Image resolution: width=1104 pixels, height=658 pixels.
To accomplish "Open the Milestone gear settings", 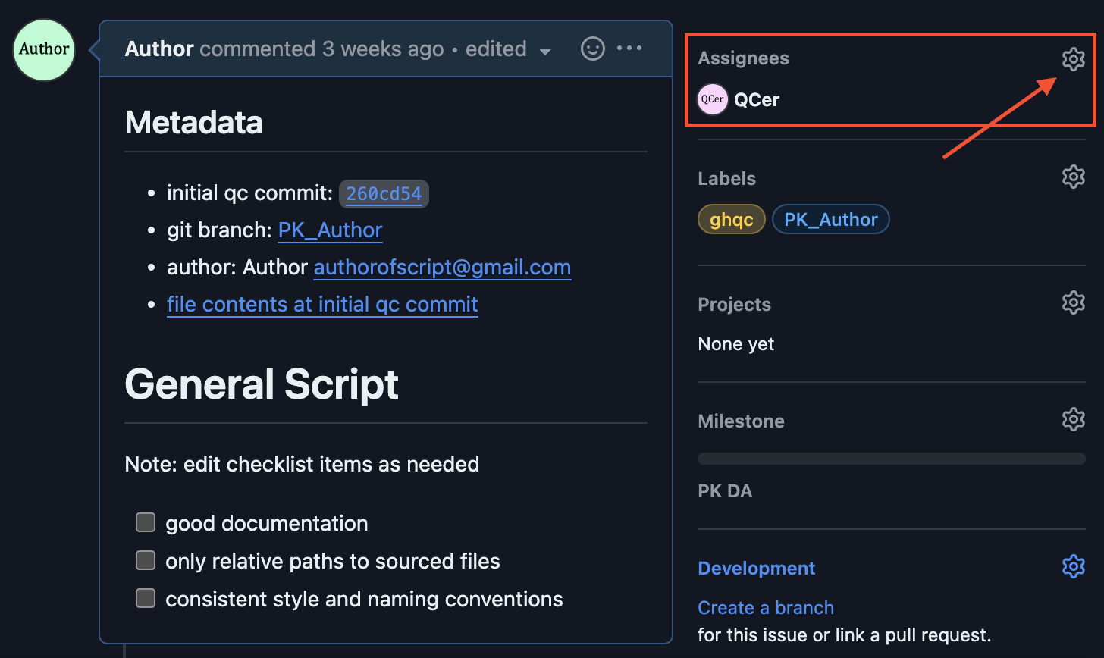I will point(1073,419).
